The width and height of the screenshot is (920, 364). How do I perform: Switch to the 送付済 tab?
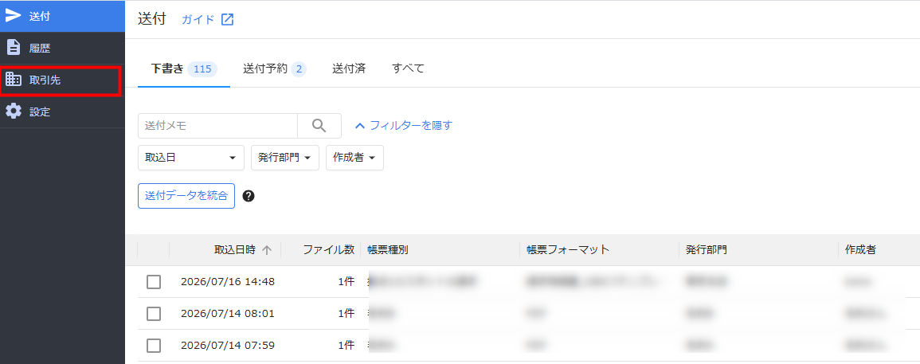349,68
